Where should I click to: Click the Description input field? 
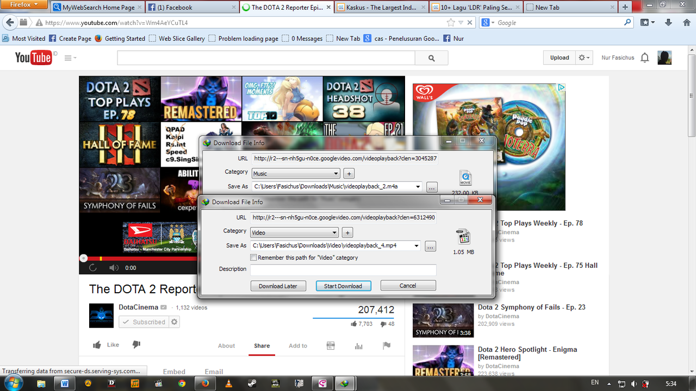343,270
